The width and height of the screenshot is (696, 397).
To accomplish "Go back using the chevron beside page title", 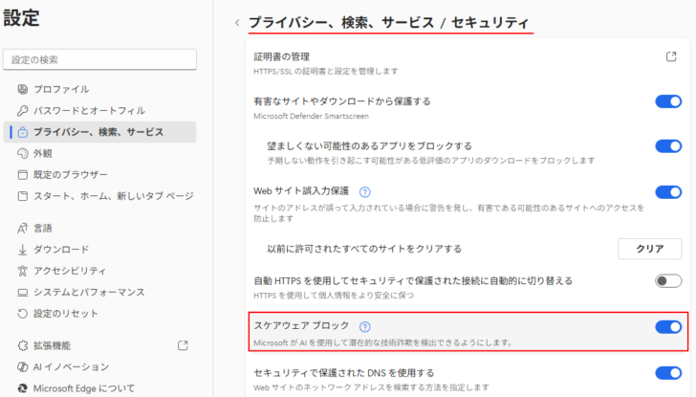I will coord(237,22).
